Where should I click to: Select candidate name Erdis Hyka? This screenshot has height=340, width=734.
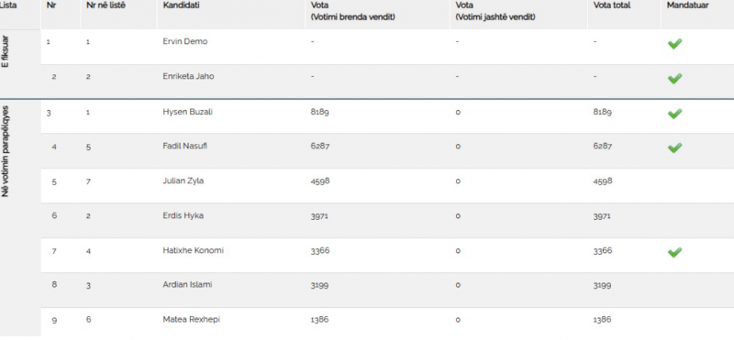(x=183, y=215)
